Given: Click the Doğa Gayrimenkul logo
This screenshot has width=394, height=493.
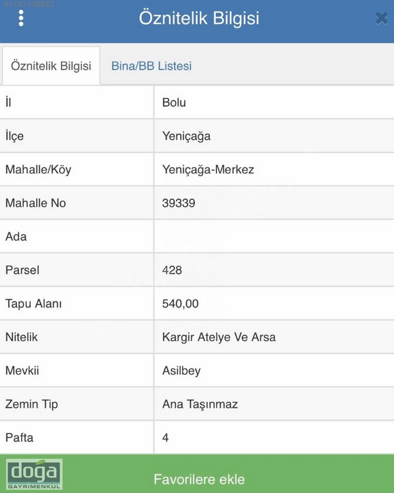Looking at the screenshot, I should tap(34, 474).
